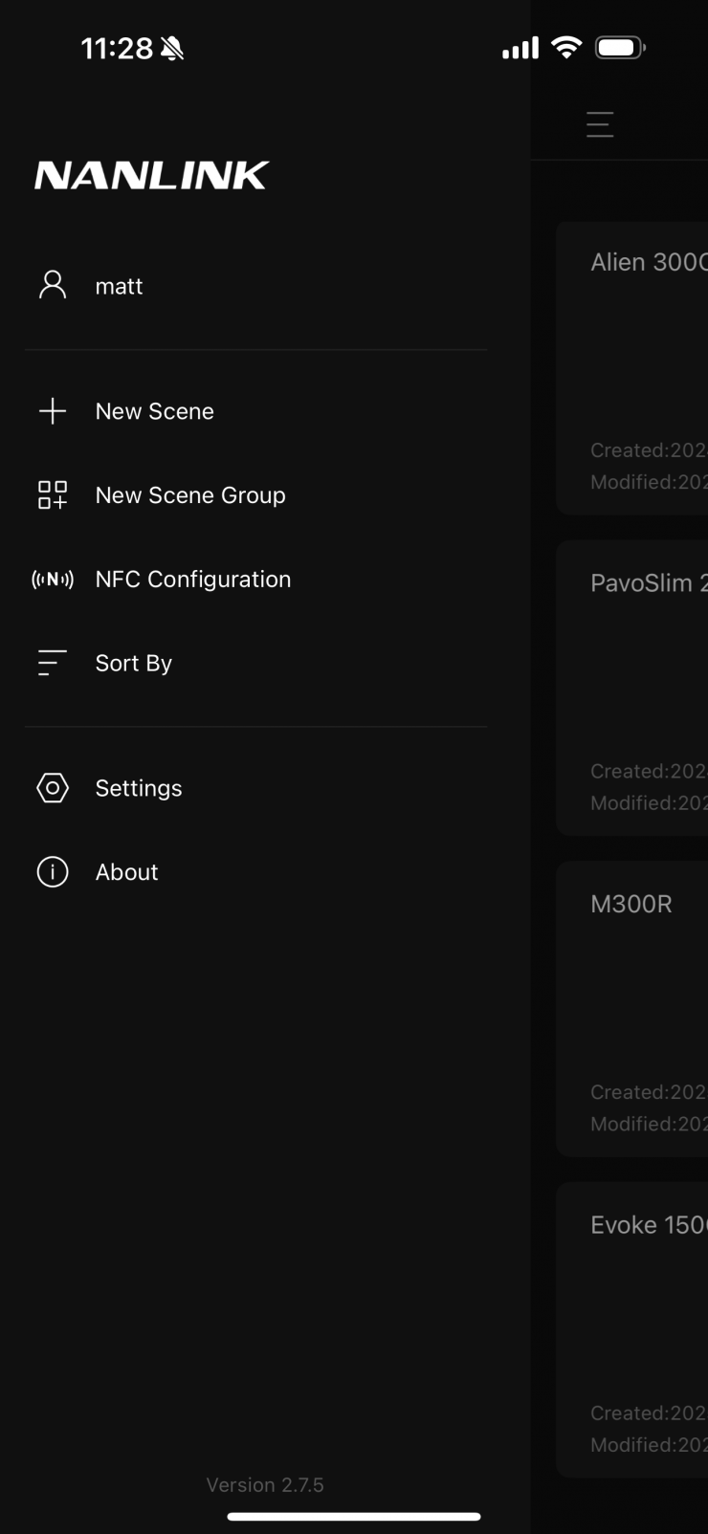The width and height of the screenshot is (708, 1534).
Task: Open the Settings text entry
Action: point(139,788)
